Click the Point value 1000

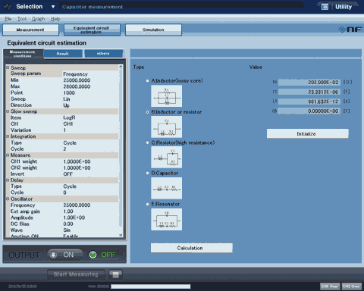click(69, 93)
